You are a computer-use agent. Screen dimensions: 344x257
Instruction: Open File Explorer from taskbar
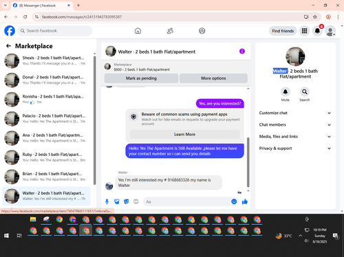tap(33, 219)
